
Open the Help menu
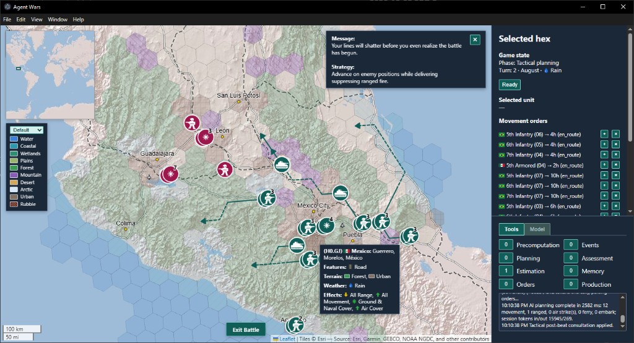click(79, 19)
